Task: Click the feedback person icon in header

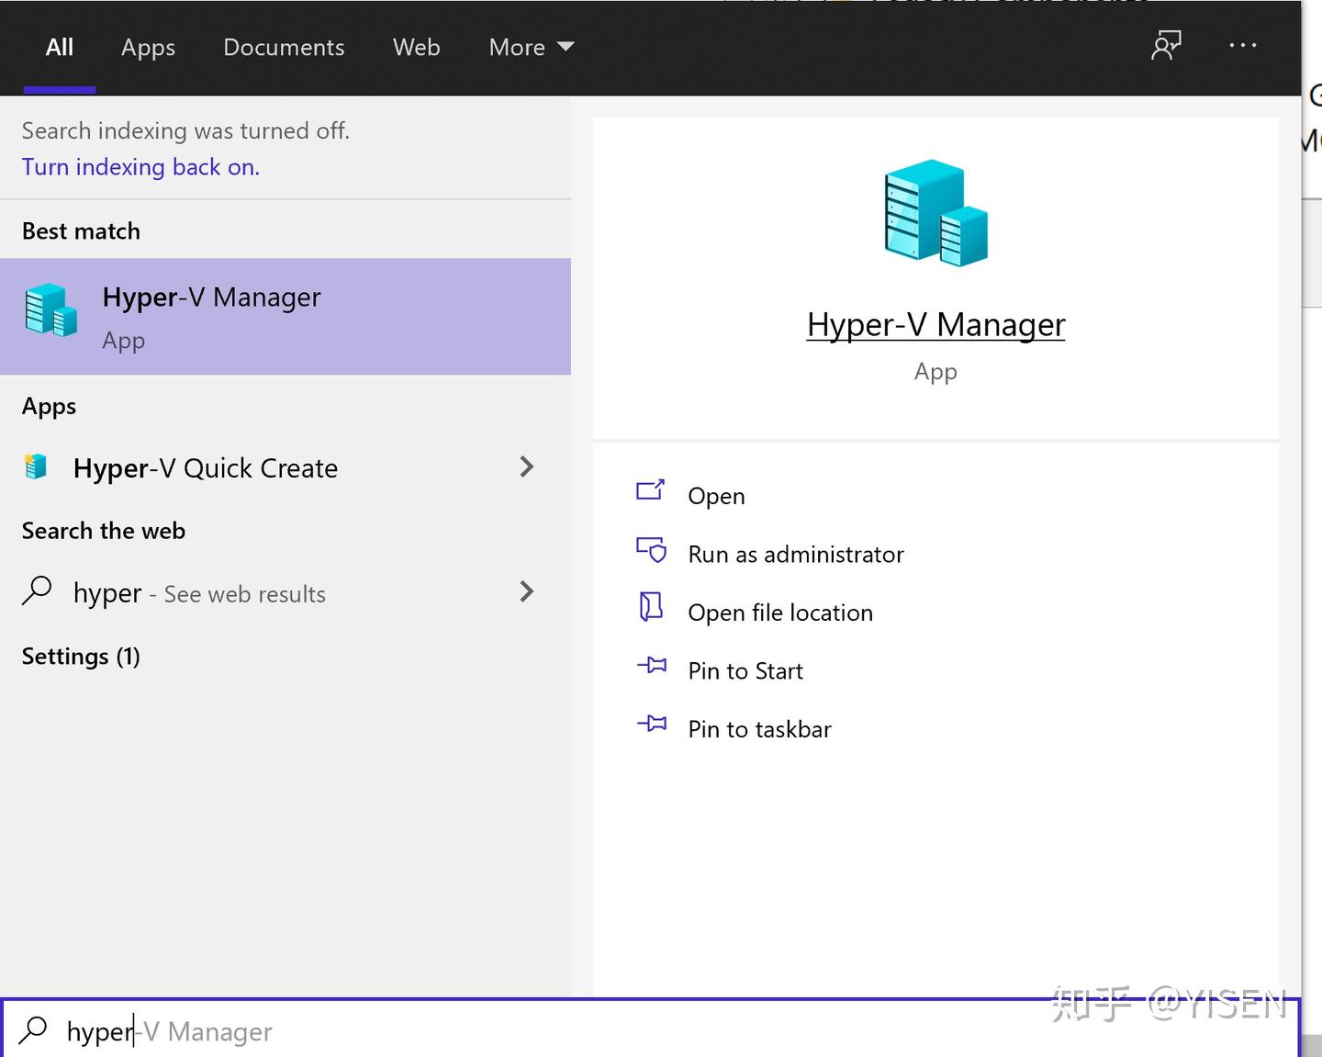Action: tap(1166, 46)
